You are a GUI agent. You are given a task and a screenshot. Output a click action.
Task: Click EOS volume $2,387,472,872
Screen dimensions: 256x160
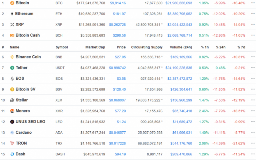180,79
